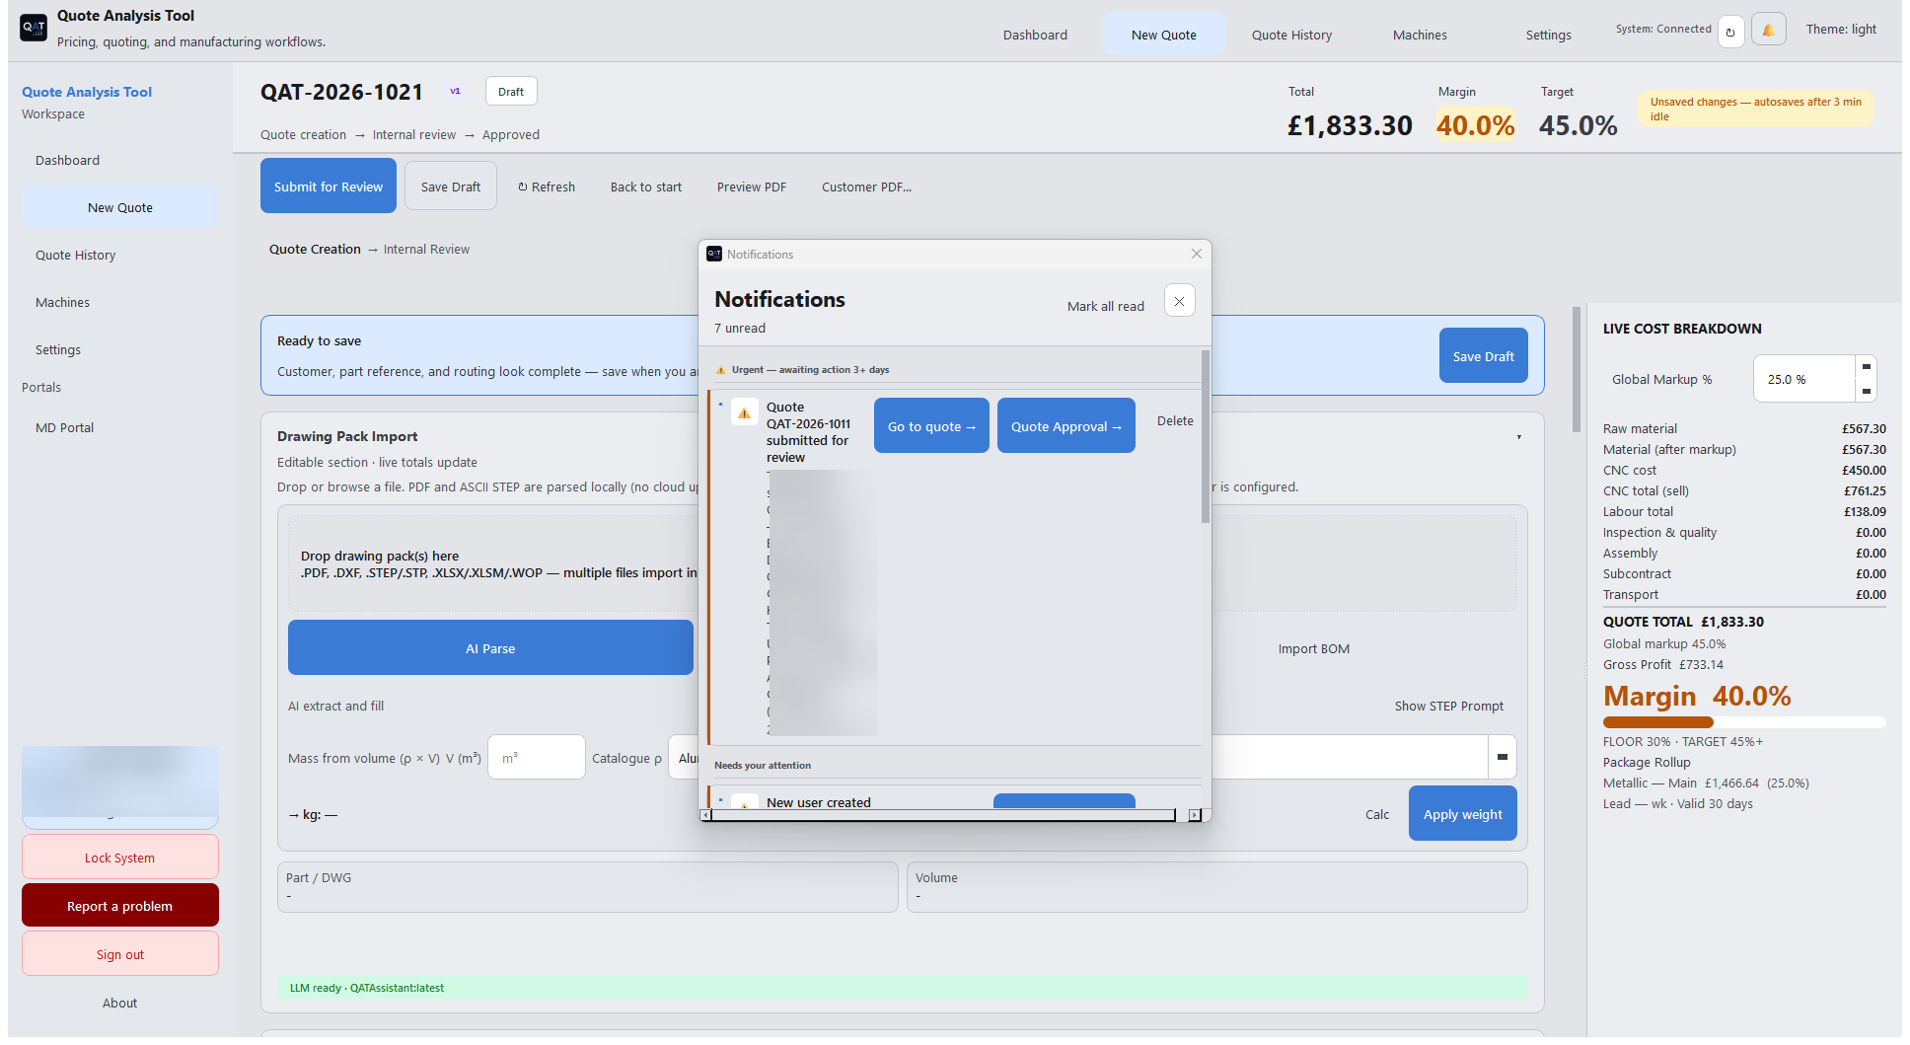Click the unread dot on the QAT-2026-1011 notification
The width and height of the screenshot is (1910, 1045).
point(720,405)
